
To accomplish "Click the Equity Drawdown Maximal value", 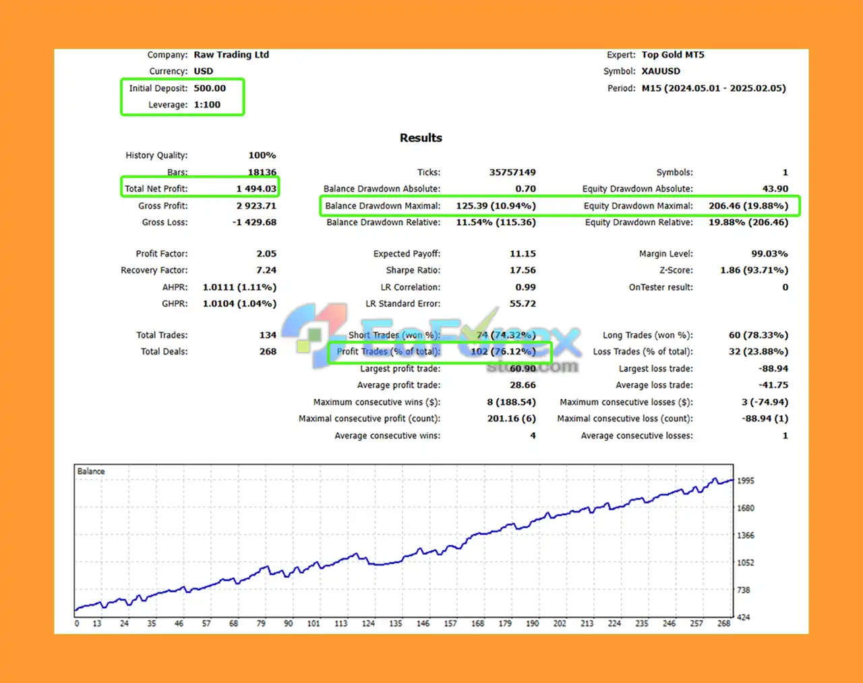I will 748,206.
